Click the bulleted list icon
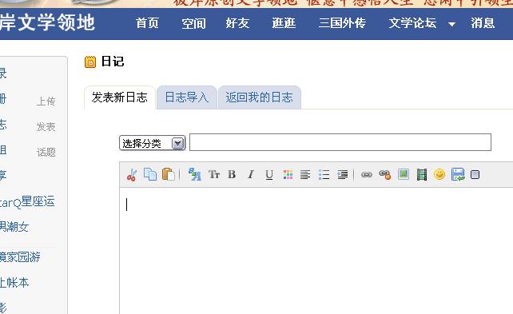Viewport: 513px width, 314px height. point(324,175)
